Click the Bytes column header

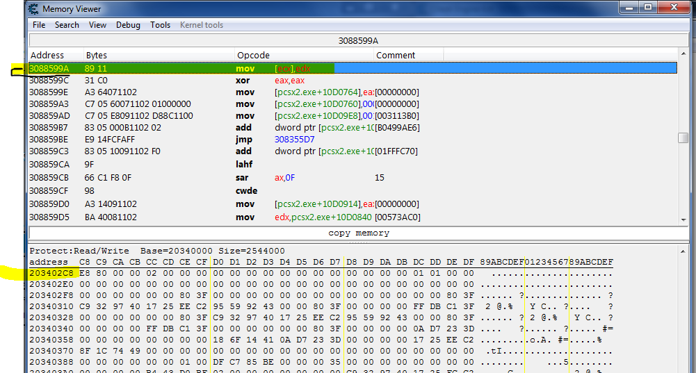[97, 56]
